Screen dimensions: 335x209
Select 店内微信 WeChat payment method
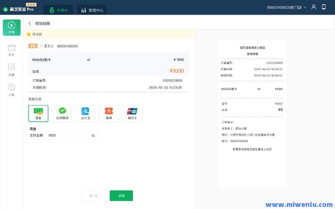tap(62, 113)
